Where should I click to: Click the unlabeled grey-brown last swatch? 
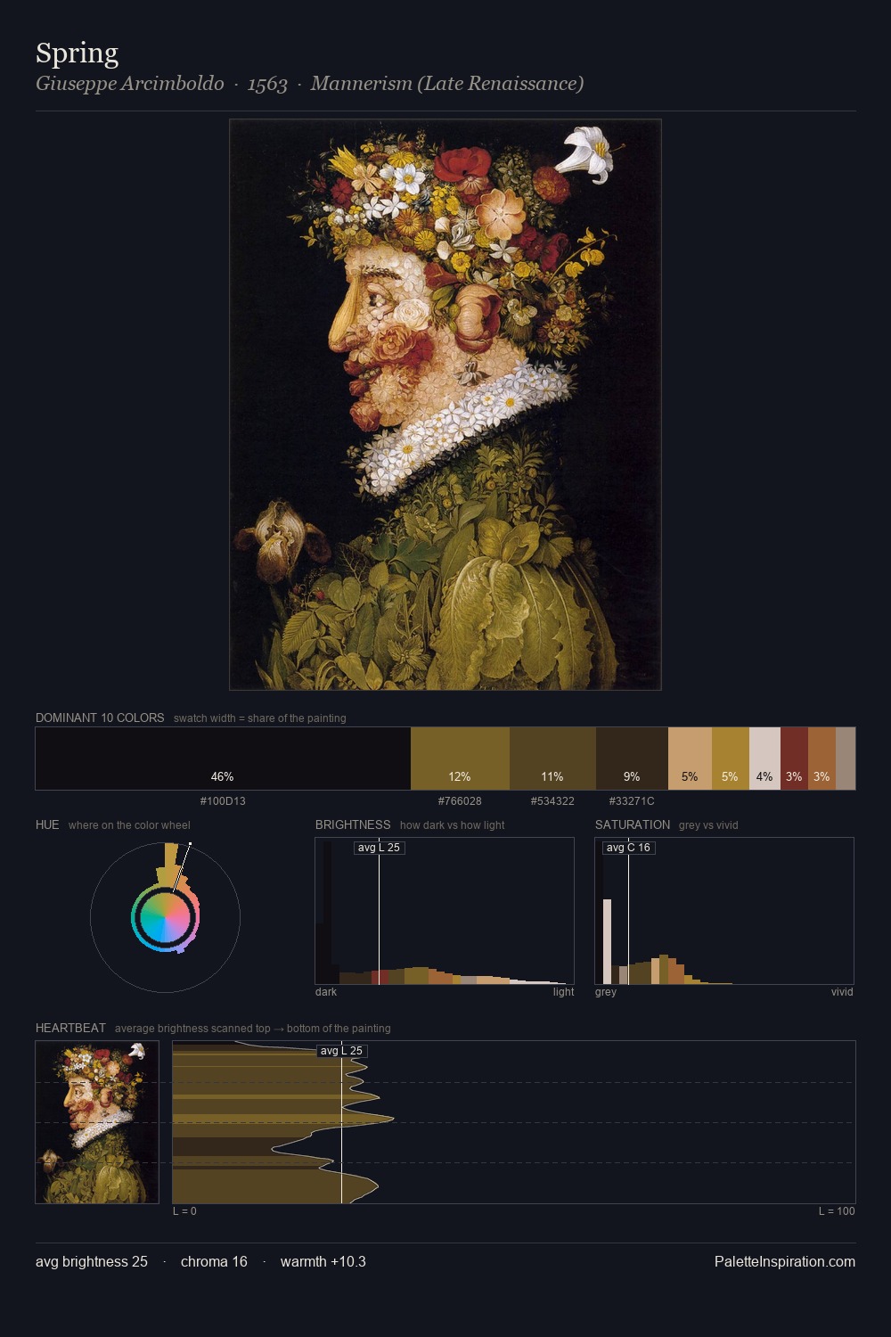(846, 759)
